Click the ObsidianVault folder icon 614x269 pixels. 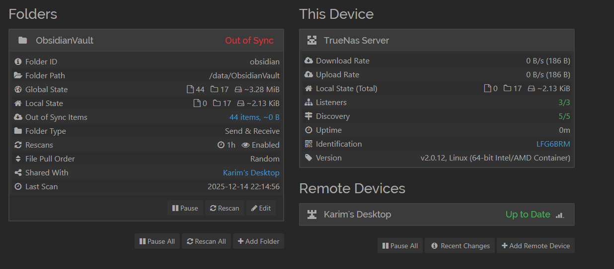click(22, 40)
